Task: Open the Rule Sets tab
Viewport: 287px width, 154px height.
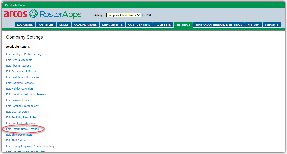Action: click(163, 25)
